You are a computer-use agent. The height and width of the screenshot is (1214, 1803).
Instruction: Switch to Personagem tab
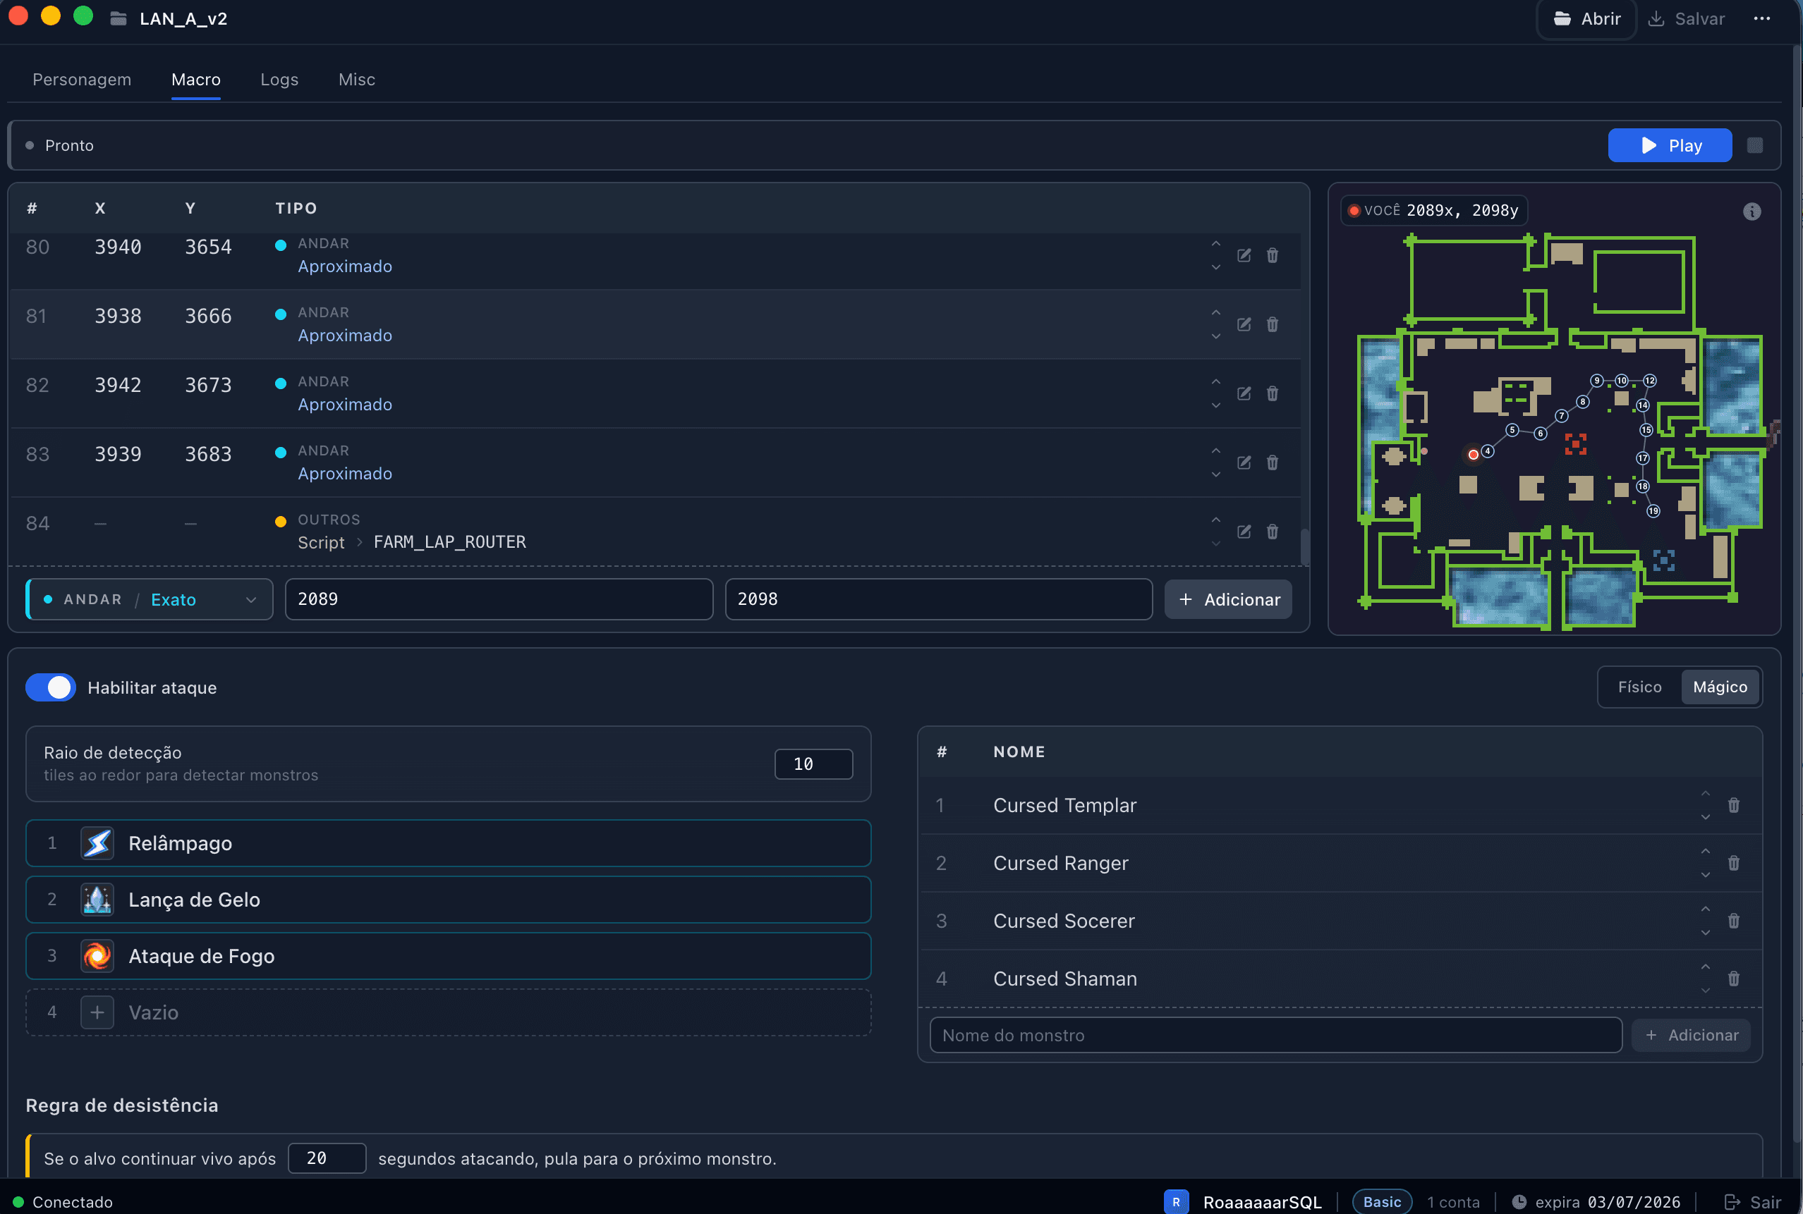pyautogui.click(x=82, y=80)
